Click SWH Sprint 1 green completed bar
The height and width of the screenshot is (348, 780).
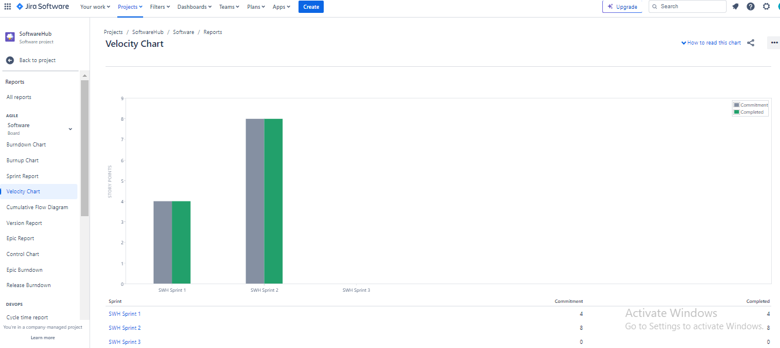point(181,243)
